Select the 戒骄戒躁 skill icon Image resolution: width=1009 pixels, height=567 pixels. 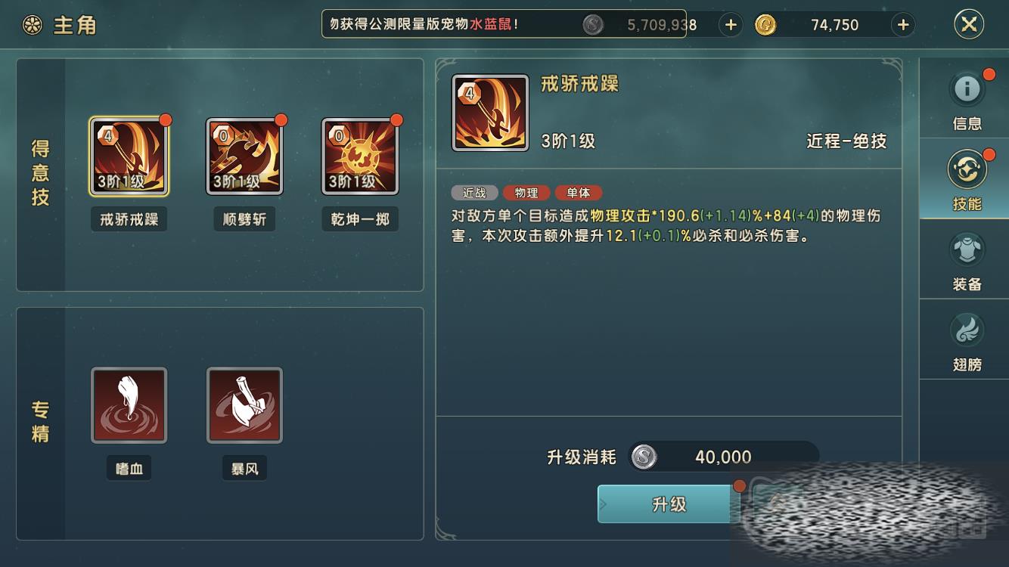(x=129, y=156)
